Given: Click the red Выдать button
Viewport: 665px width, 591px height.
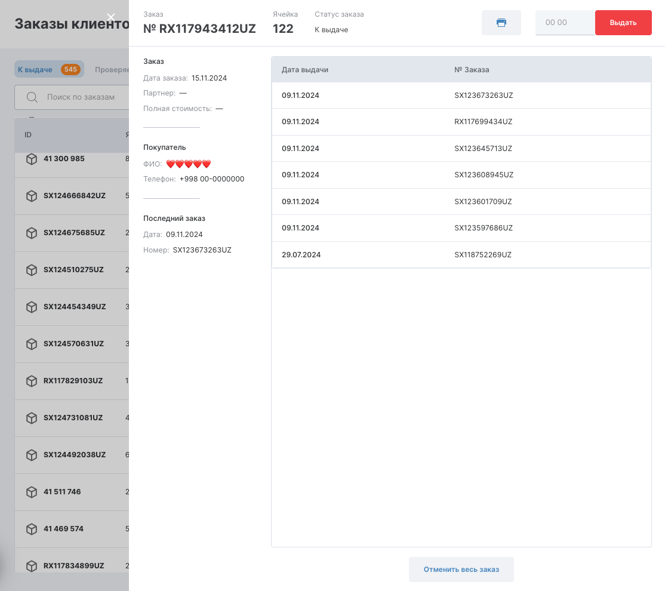Looking at the screenshot, I should coord(623,23).
